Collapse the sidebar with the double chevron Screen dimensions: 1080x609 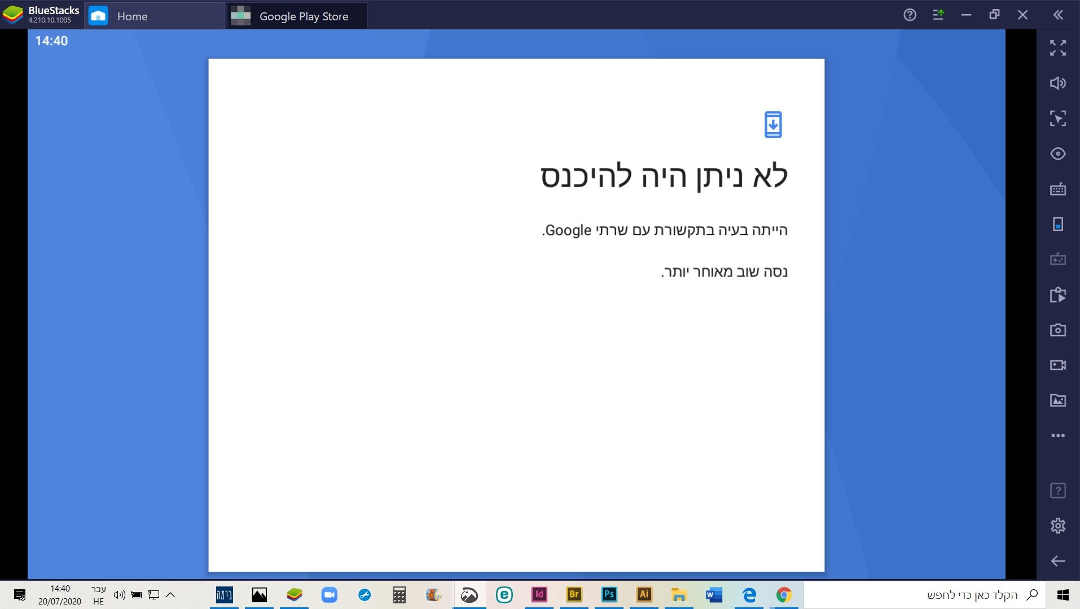pos(1058,15)
